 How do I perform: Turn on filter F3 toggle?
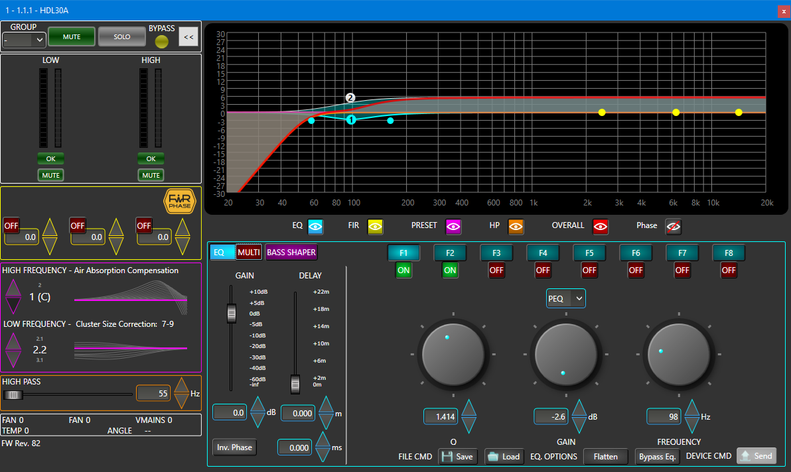click(x=496, y=270)
